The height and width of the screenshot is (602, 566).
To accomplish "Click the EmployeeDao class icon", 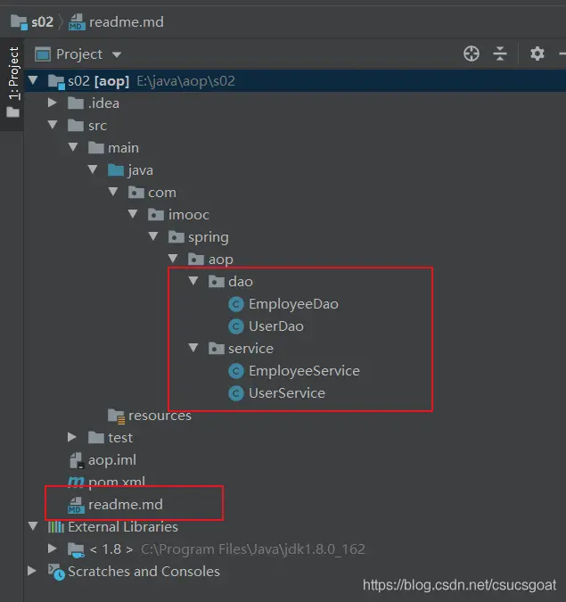I will (x=236, y=304).
